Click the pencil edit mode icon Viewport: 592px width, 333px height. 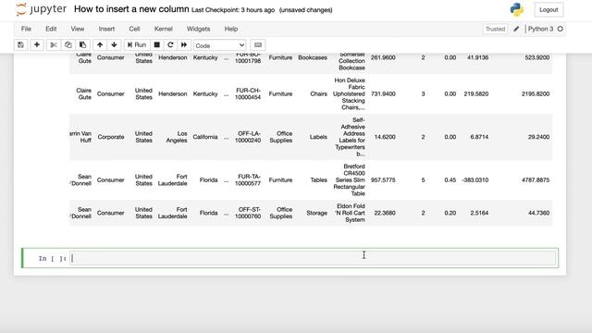click(x=516, y=29)
